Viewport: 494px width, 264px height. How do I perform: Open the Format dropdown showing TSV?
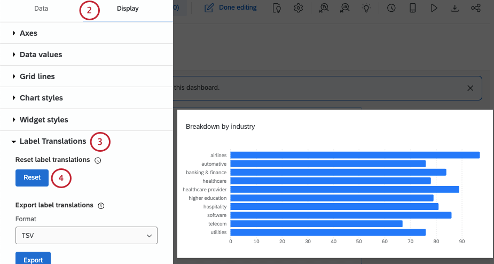pos(87,235)
